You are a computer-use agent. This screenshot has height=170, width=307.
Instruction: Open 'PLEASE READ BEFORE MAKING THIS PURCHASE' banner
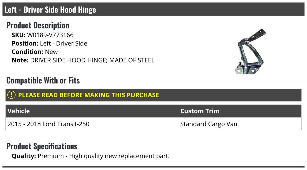(153, 95)
